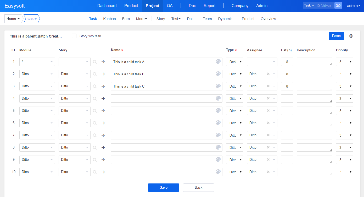364x197 pixels.
Task: Go to the Dashboard menu
Action: click(107, 6)
